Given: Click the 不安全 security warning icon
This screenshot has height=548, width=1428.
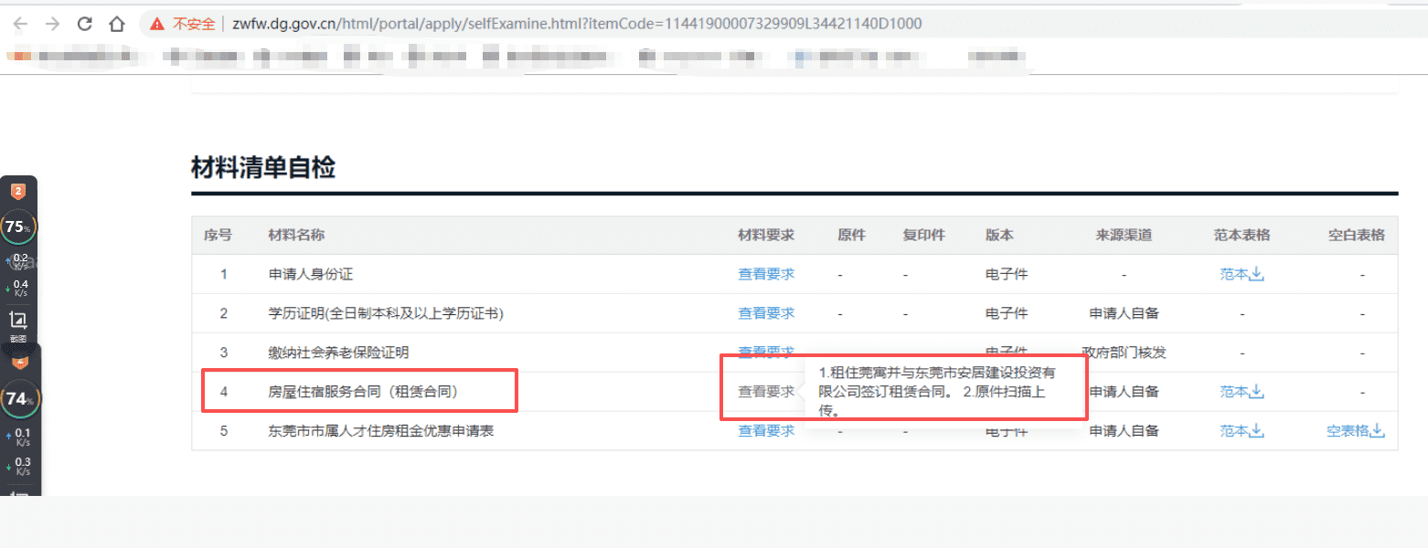Looking at the screenshot, I should click(x=157, y=24).
